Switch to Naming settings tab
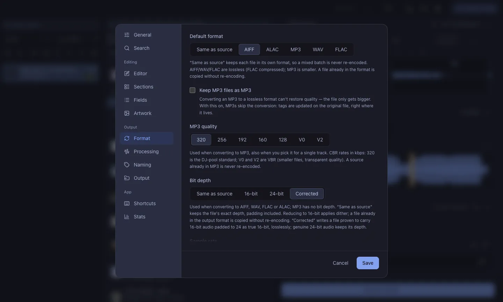Screen dimensions: 503x302 click(x=147, y=165)
